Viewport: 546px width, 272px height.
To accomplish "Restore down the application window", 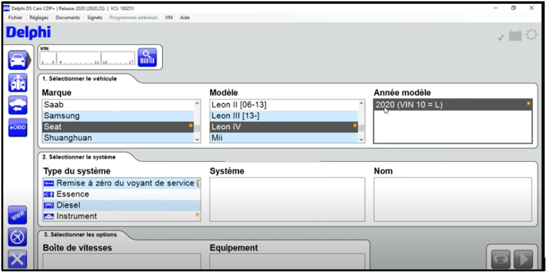I will coord(513,8).
